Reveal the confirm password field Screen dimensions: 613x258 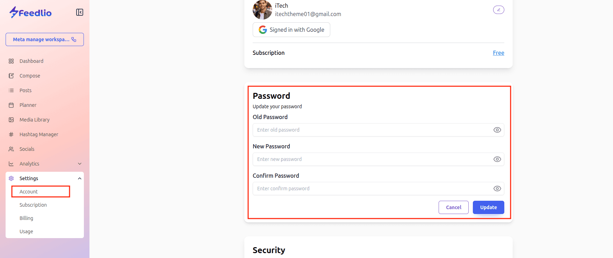tap(497, 189)
